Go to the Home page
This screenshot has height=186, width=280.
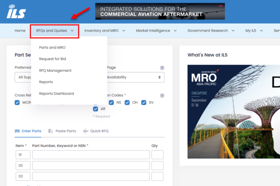(x=20, y=30)
